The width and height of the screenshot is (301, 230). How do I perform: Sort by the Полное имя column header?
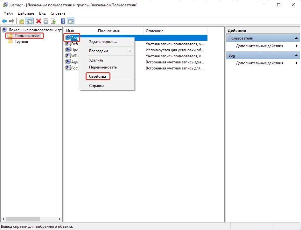[120, 31]
